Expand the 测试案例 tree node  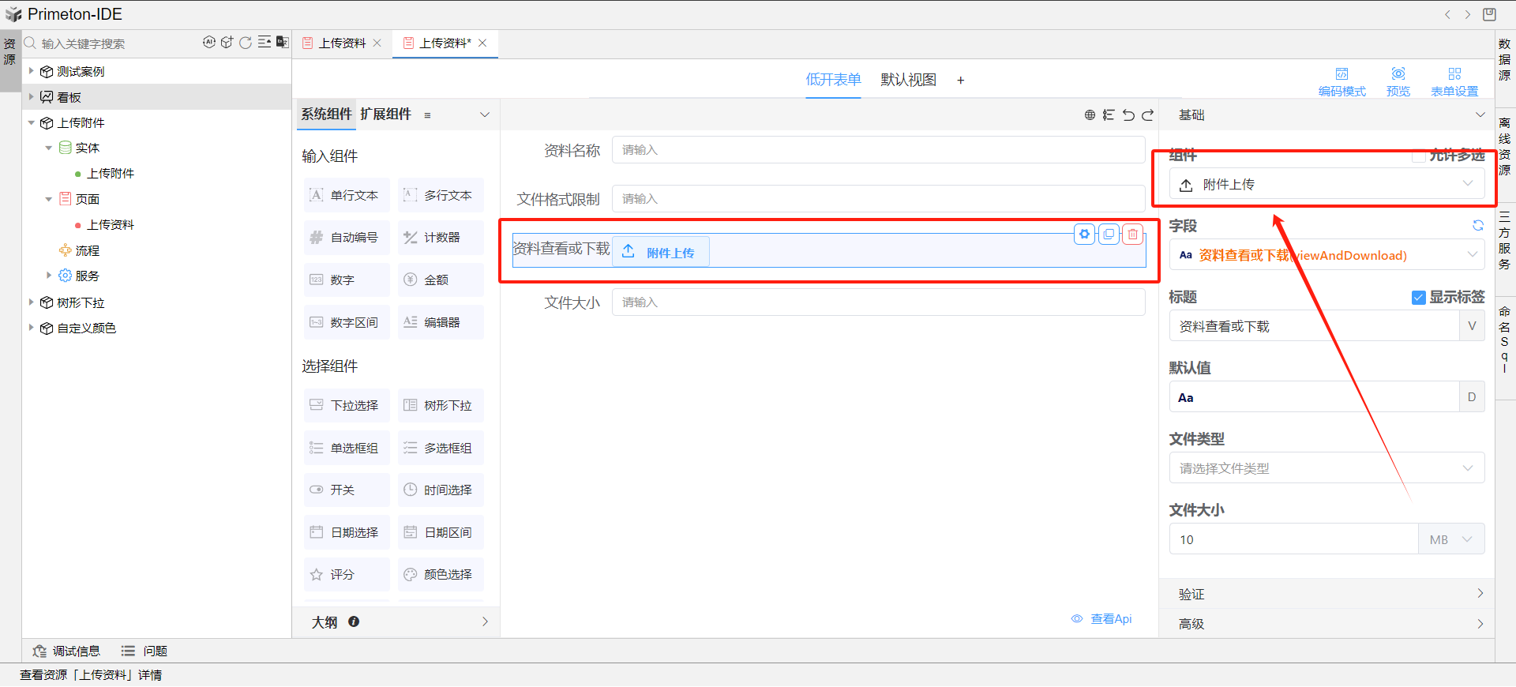coord(32,71)
